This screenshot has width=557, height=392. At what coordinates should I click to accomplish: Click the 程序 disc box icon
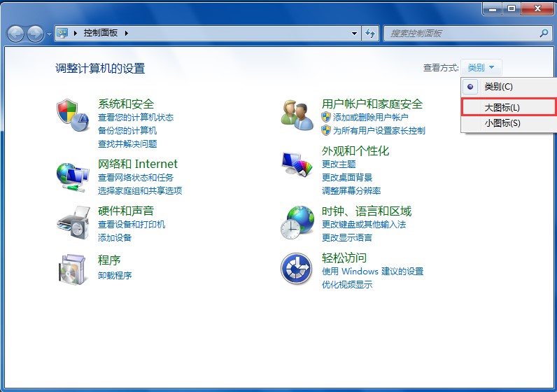(x=73, y=269)
